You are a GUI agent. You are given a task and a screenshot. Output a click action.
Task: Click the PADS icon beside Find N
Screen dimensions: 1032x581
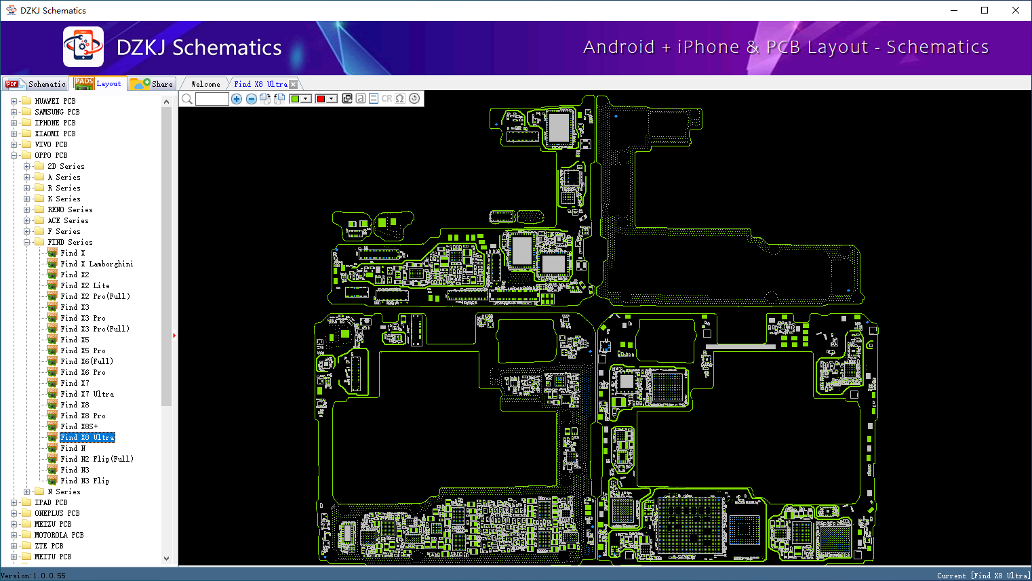(52, 448)
